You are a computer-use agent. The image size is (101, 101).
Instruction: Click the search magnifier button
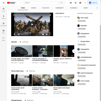pos(62,3)
